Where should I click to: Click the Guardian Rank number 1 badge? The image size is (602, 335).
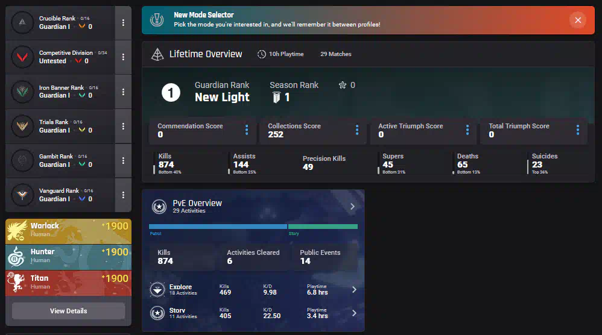(x=171, y=92)
